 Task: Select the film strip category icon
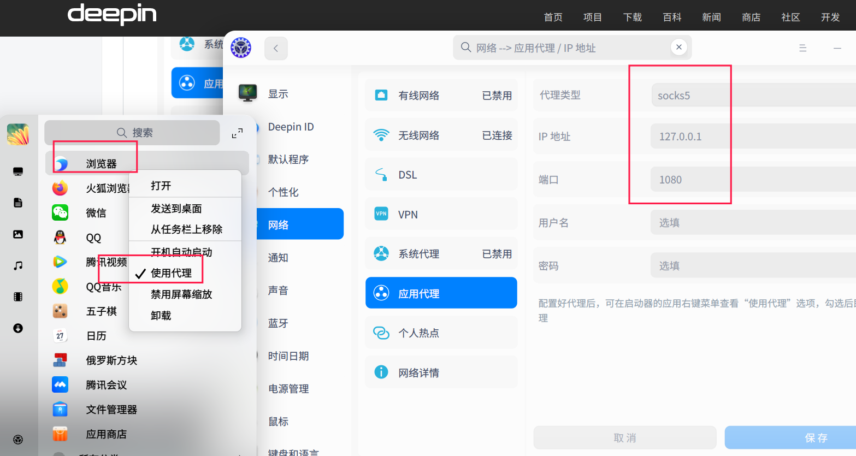click(18, 297)
